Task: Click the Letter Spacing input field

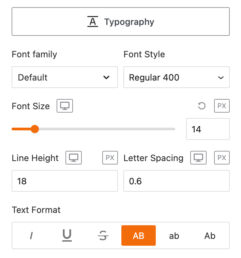Action: tap(176, 181)
